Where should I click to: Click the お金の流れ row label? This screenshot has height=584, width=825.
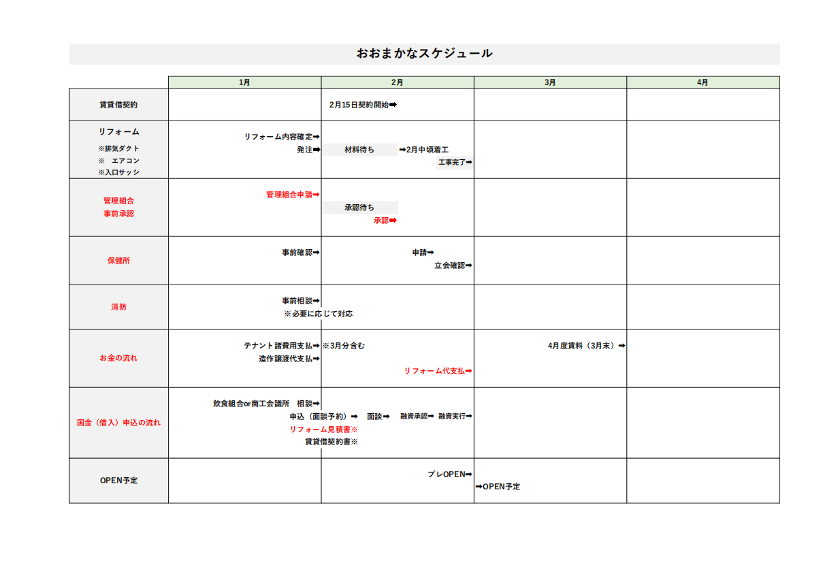(118, 358)
